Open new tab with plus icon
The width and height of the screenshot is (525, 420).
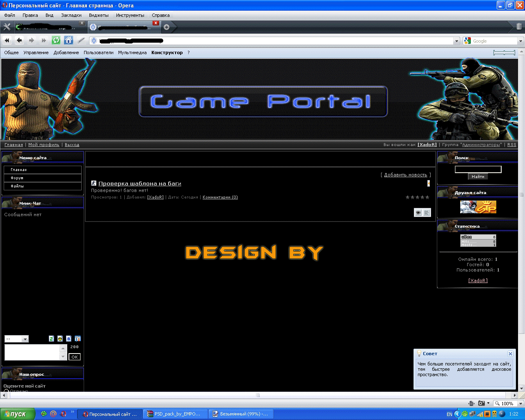coord(167,27)
